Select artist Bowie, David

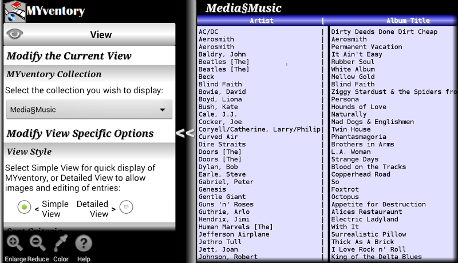point(222,92)
